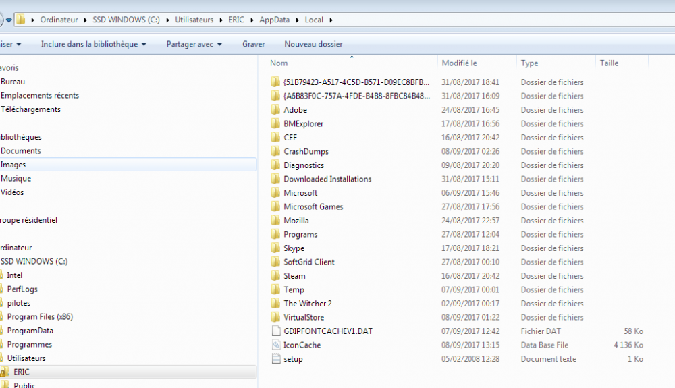The image size is (675, 388).
Task: Select Vidéos library in navigation pane
Action: tap(12, 192)
